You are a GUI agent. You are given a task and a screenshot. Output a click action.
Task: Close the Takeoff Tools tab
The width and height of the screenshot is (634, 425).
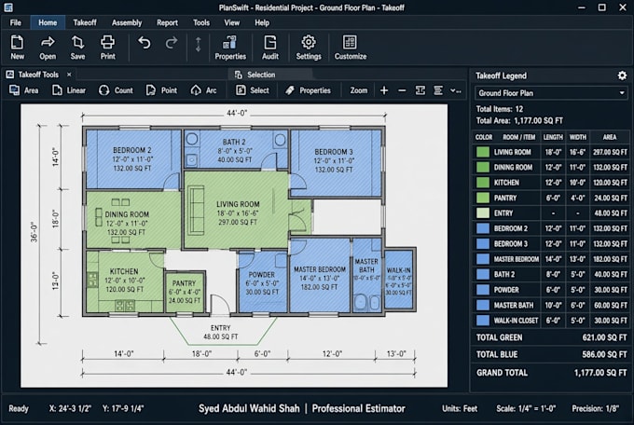point(69,75)
